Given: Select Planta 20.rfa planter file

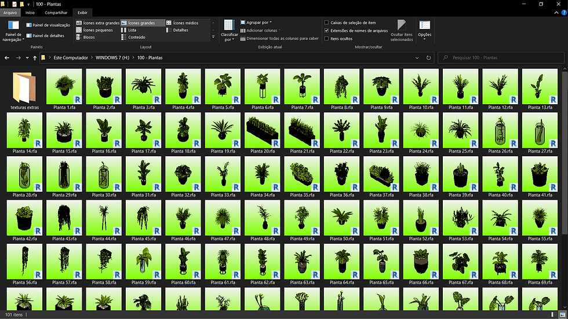Looking at the screenshot, I should coord(262,133).
